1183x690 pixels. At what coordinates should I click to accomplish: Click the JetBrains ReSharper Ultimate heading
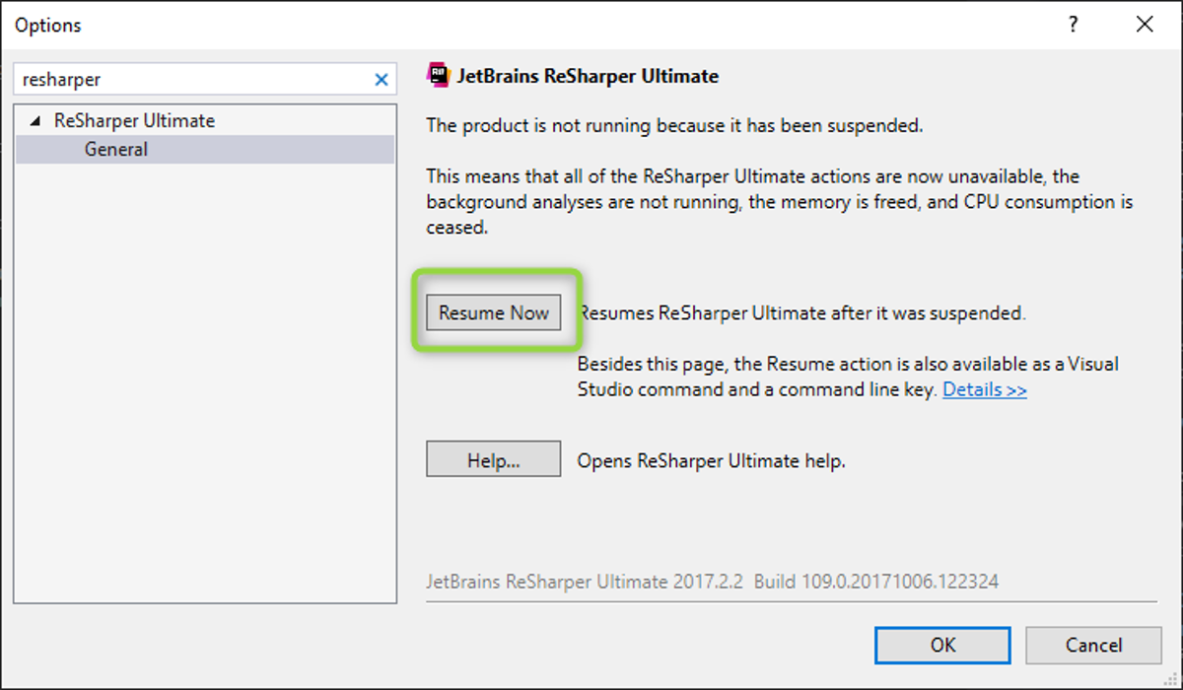click(588, 76)
